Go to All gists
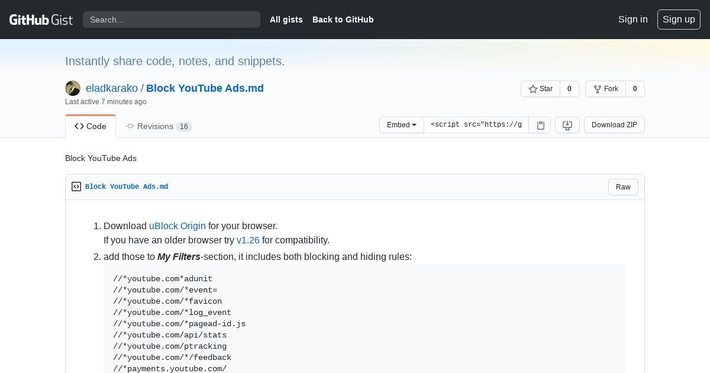 (x=286, y=20)
